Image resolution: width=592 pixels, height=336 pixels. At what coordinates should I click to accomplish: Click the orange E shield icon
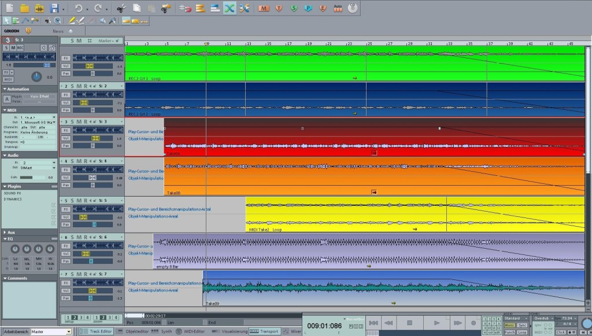[x=323, y=8]
